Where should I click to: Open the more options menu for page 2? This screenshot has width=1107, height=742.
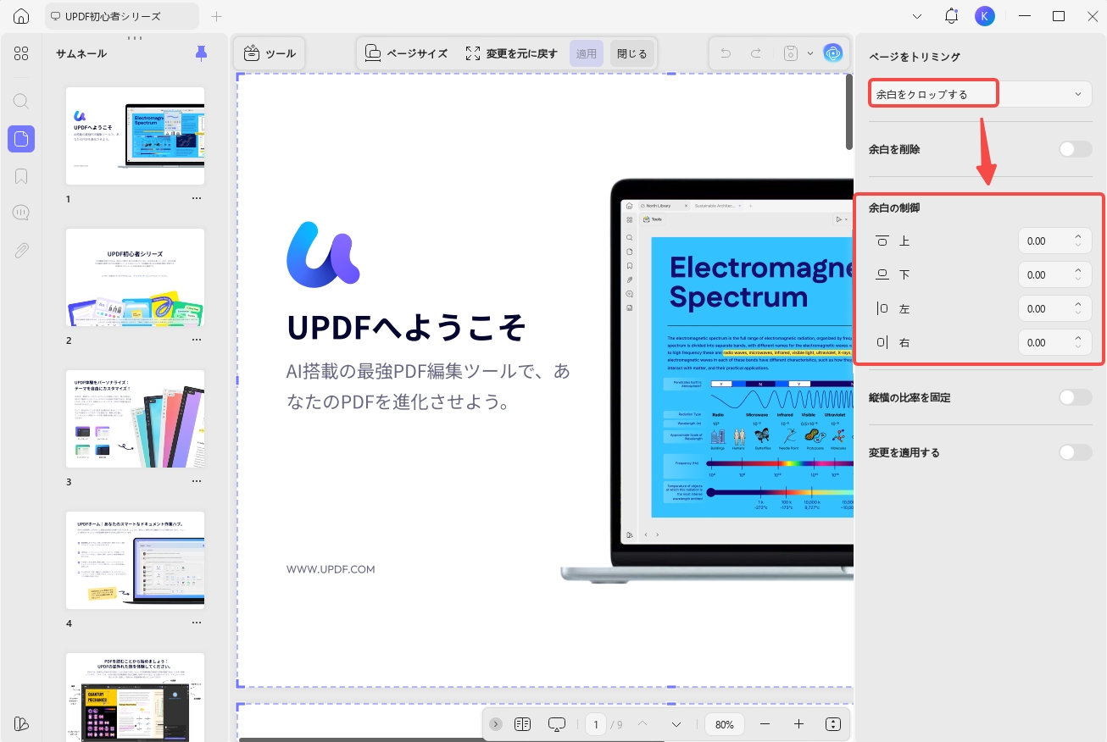point(197,340)
